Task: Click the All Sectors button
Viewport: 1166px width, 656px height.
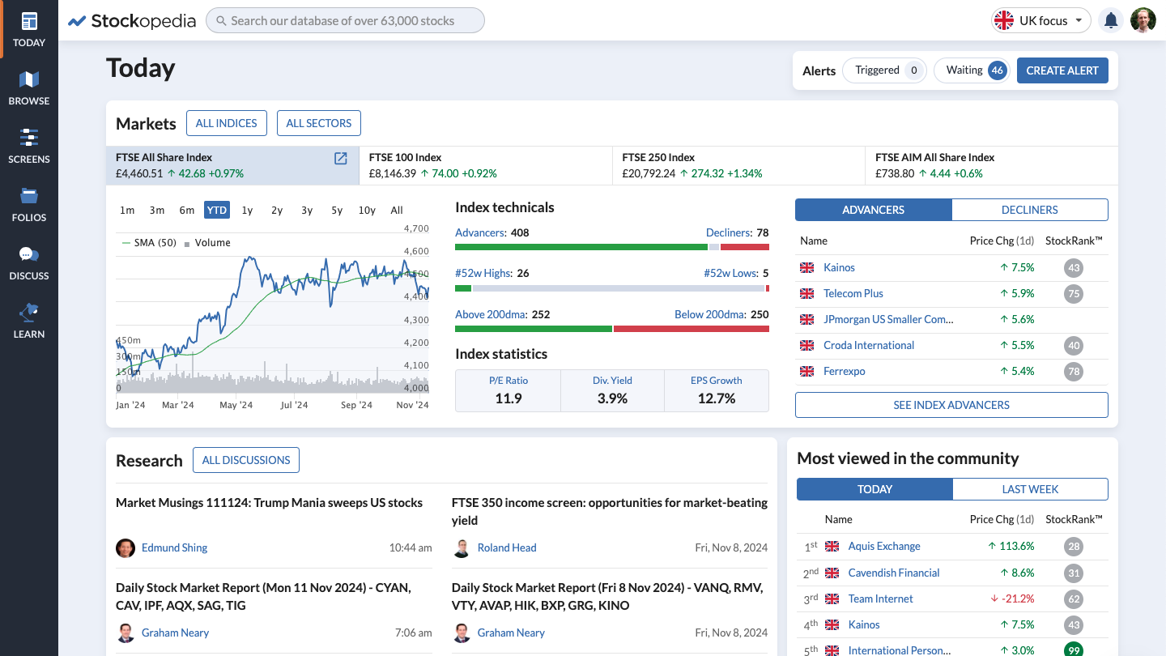Action: click(319, 123)
